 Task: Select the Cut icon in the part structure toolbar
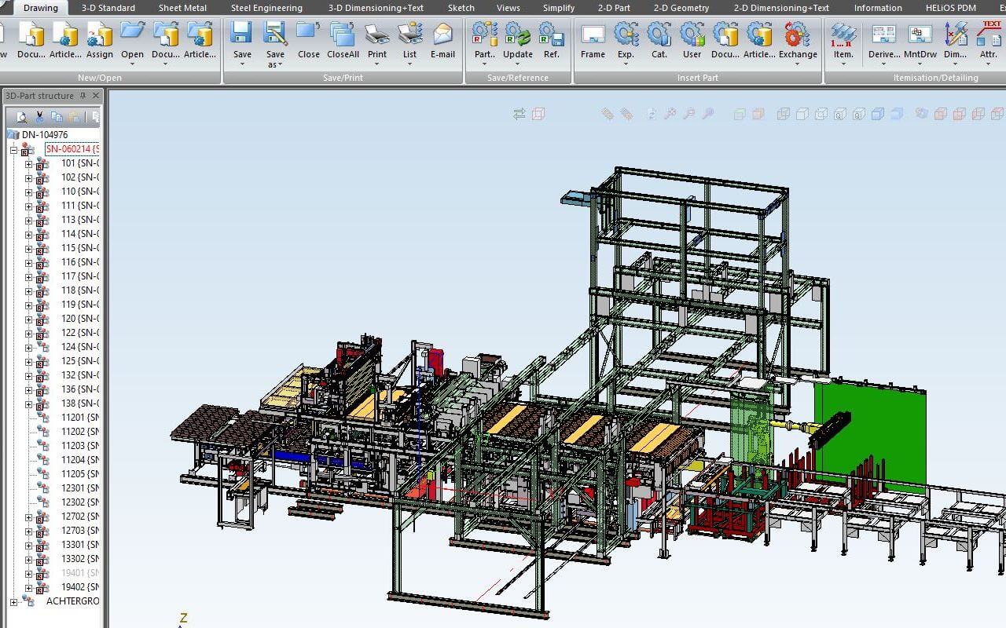pos(38,116)
